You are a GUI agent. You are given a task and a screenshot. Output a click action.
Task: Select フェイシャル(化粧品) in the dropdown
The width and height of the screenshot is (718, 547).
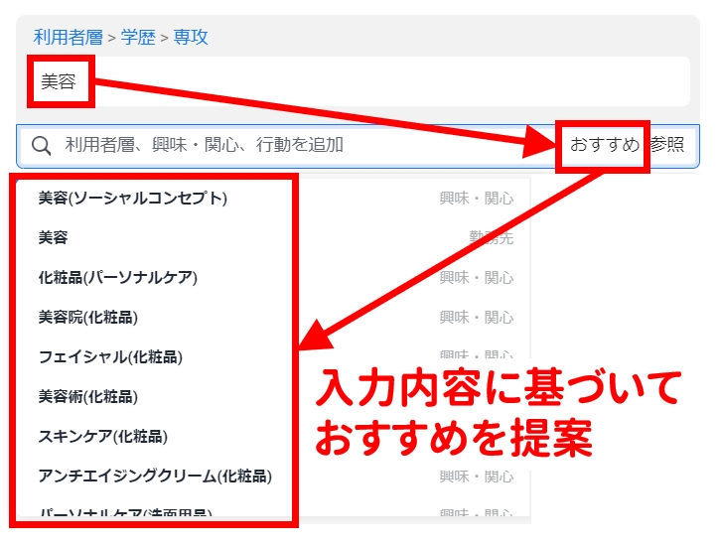[110, 357]
